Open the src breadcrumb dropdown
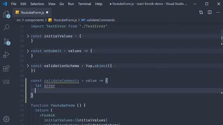223x125 pixels. click(x=19, y=20)
